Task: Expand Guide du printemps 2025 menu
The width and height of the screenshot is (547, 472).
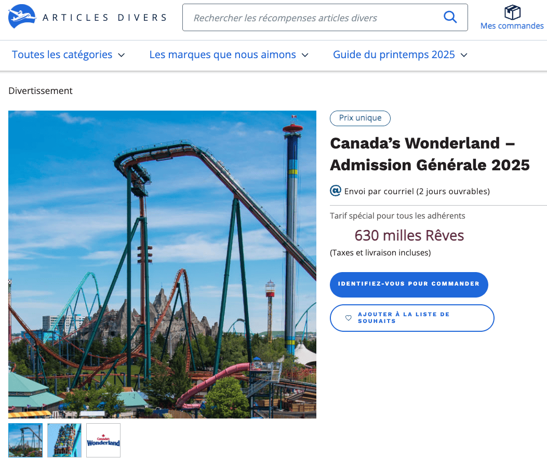Action: (x=400, y=55)
